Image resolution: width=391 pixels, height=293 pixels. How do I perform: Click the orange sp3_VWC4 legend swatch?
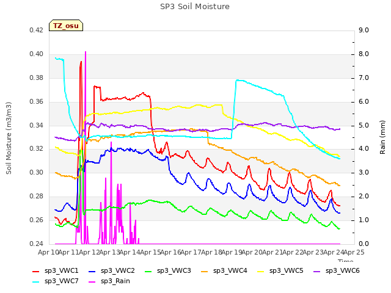click(205, 271)
